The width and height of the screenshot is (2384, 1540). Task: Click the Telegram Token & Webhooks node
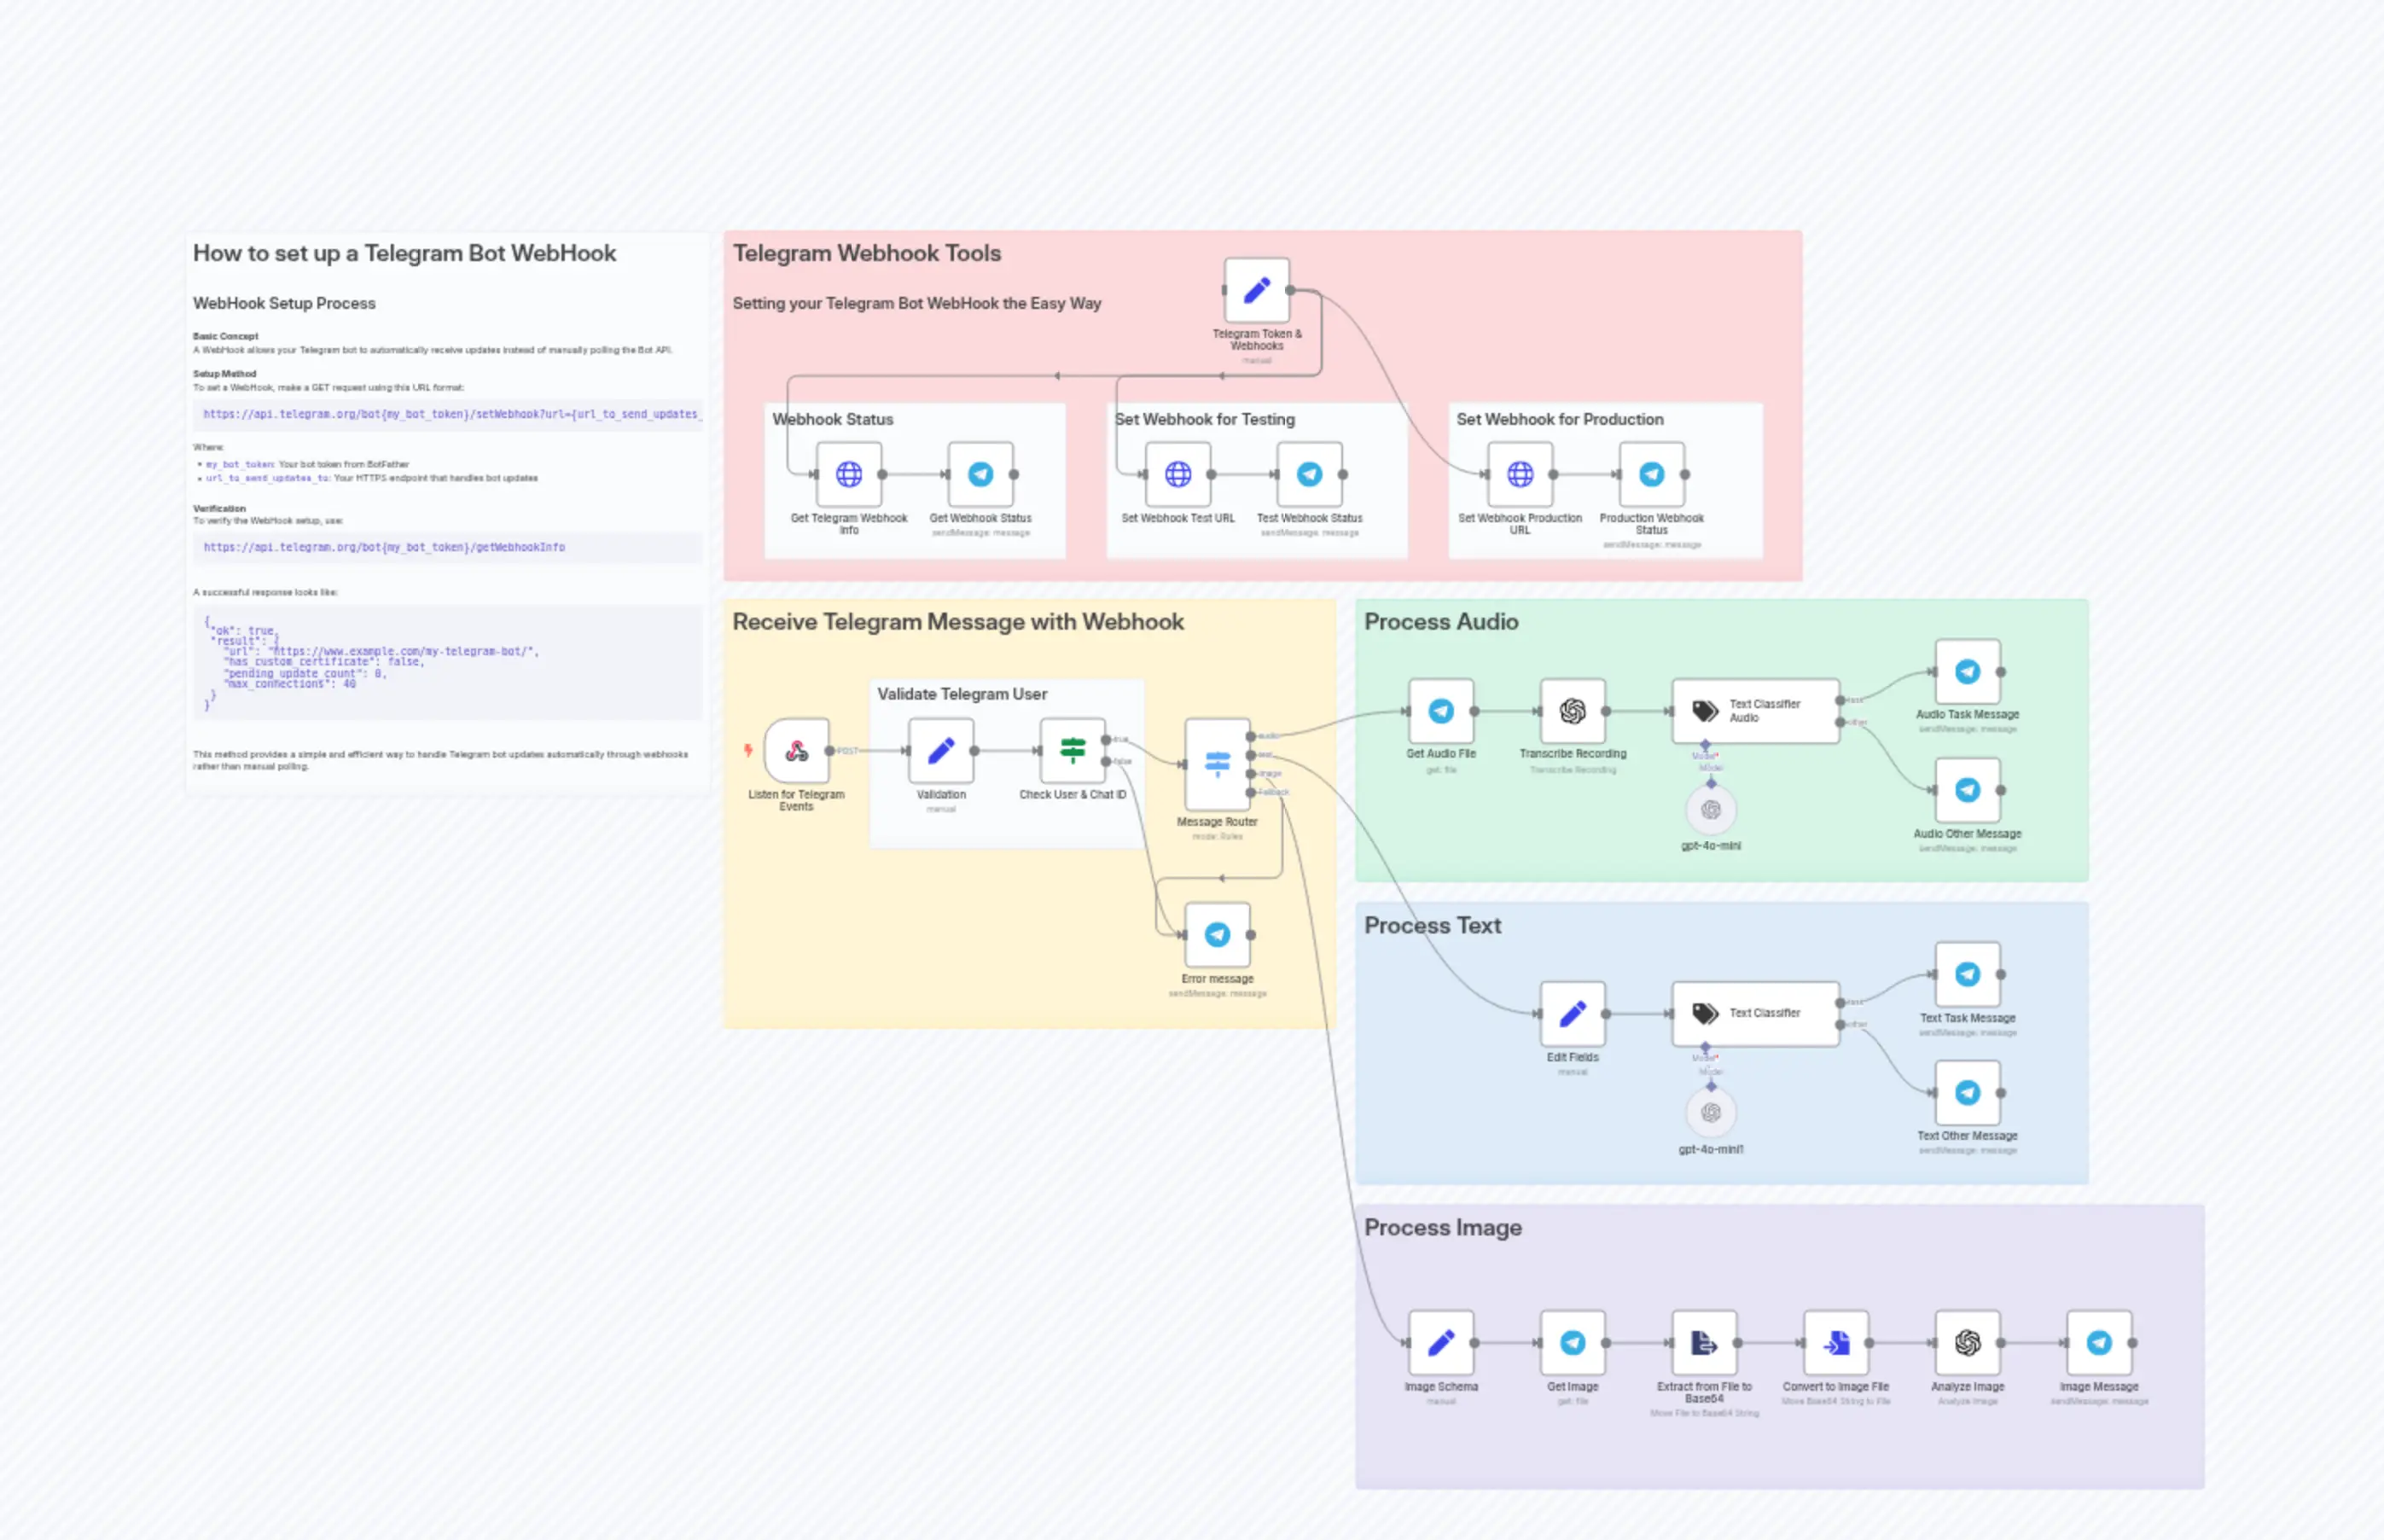click(1256, 290)
